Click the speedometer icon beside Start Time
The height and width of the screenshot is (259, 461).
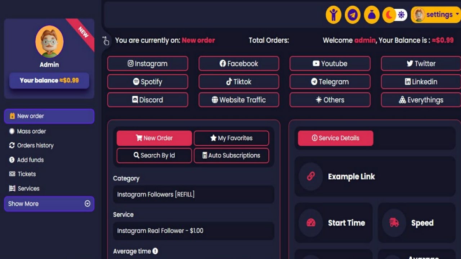click(311, 223)
